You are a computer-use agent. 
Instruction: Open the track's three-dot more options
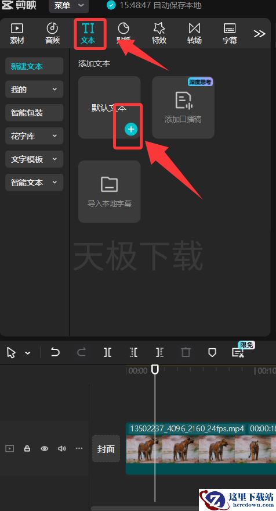pyautogui.click(x=79, y=448)
